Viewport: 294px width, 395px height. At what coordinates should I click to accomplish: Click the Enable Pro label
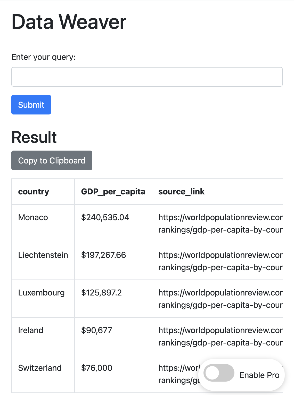coord(259,375)
